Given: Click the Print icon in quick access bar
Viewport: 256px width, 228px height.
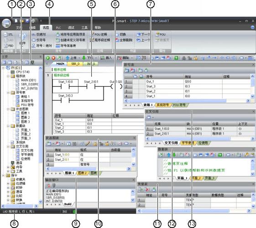Looking at the screenshot, I should point(33,21).
